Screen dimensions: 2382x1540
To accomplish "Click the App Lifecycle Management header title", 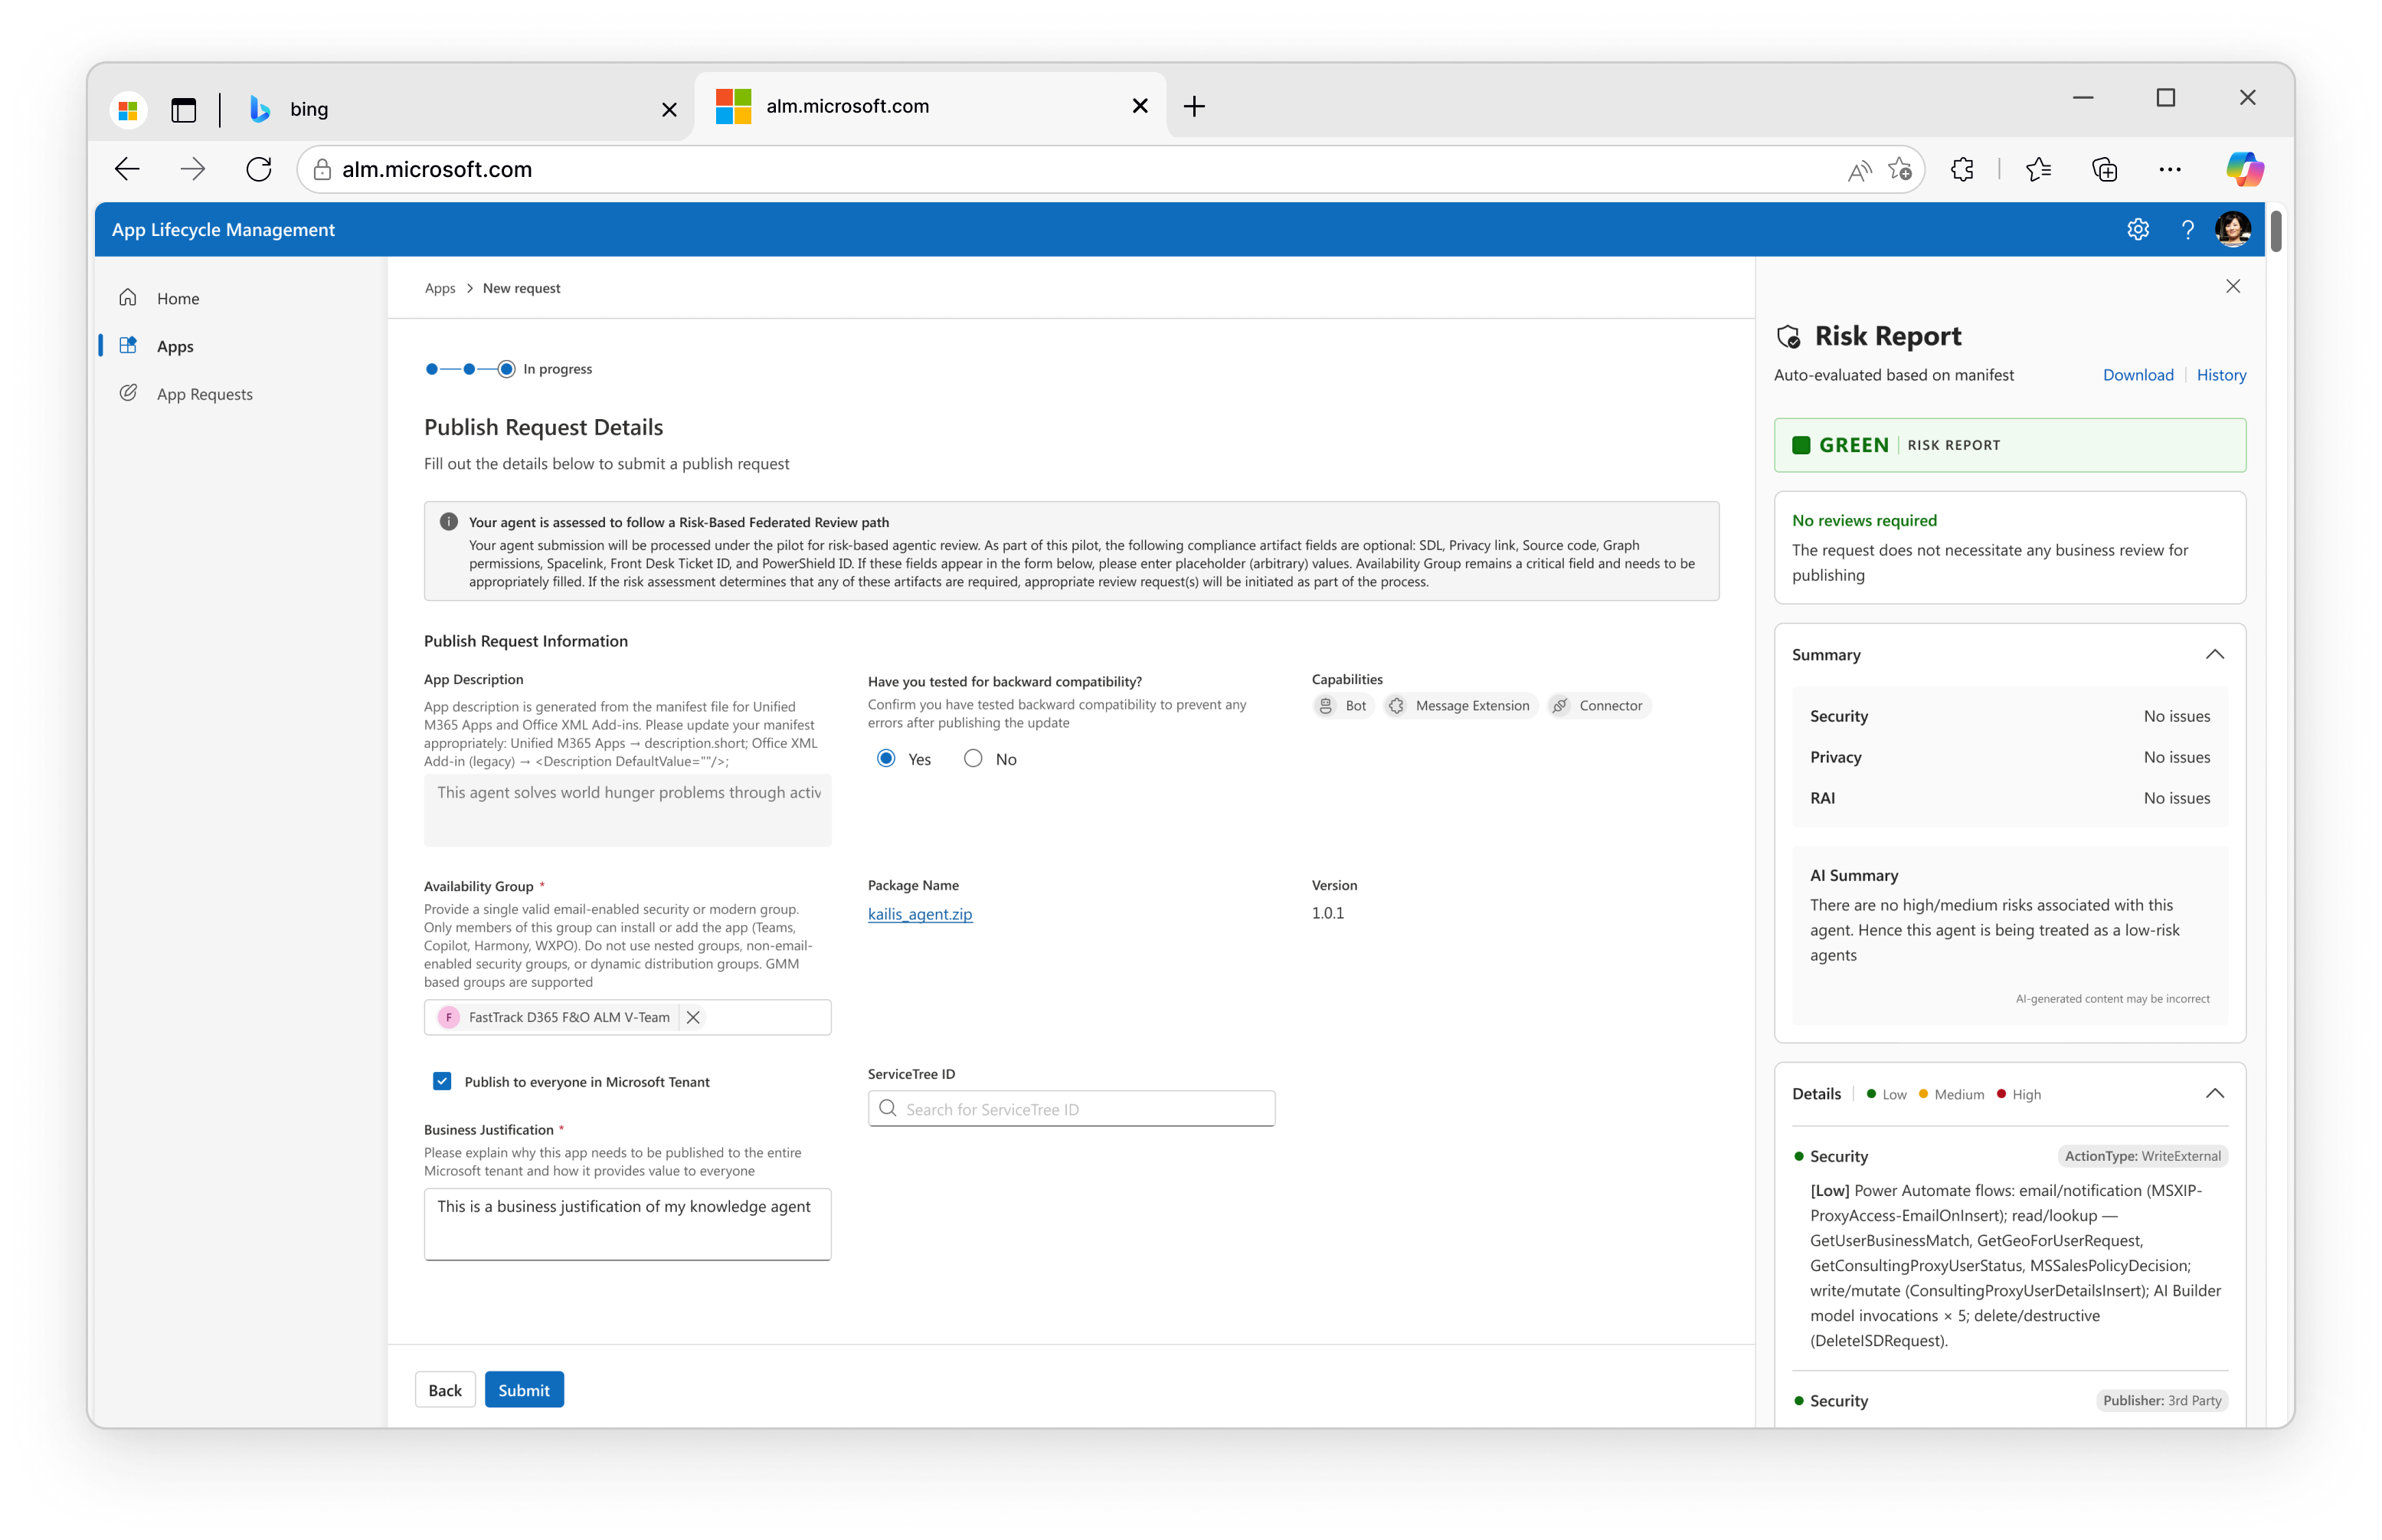I will pyautogui.click(x=223, y=229).
